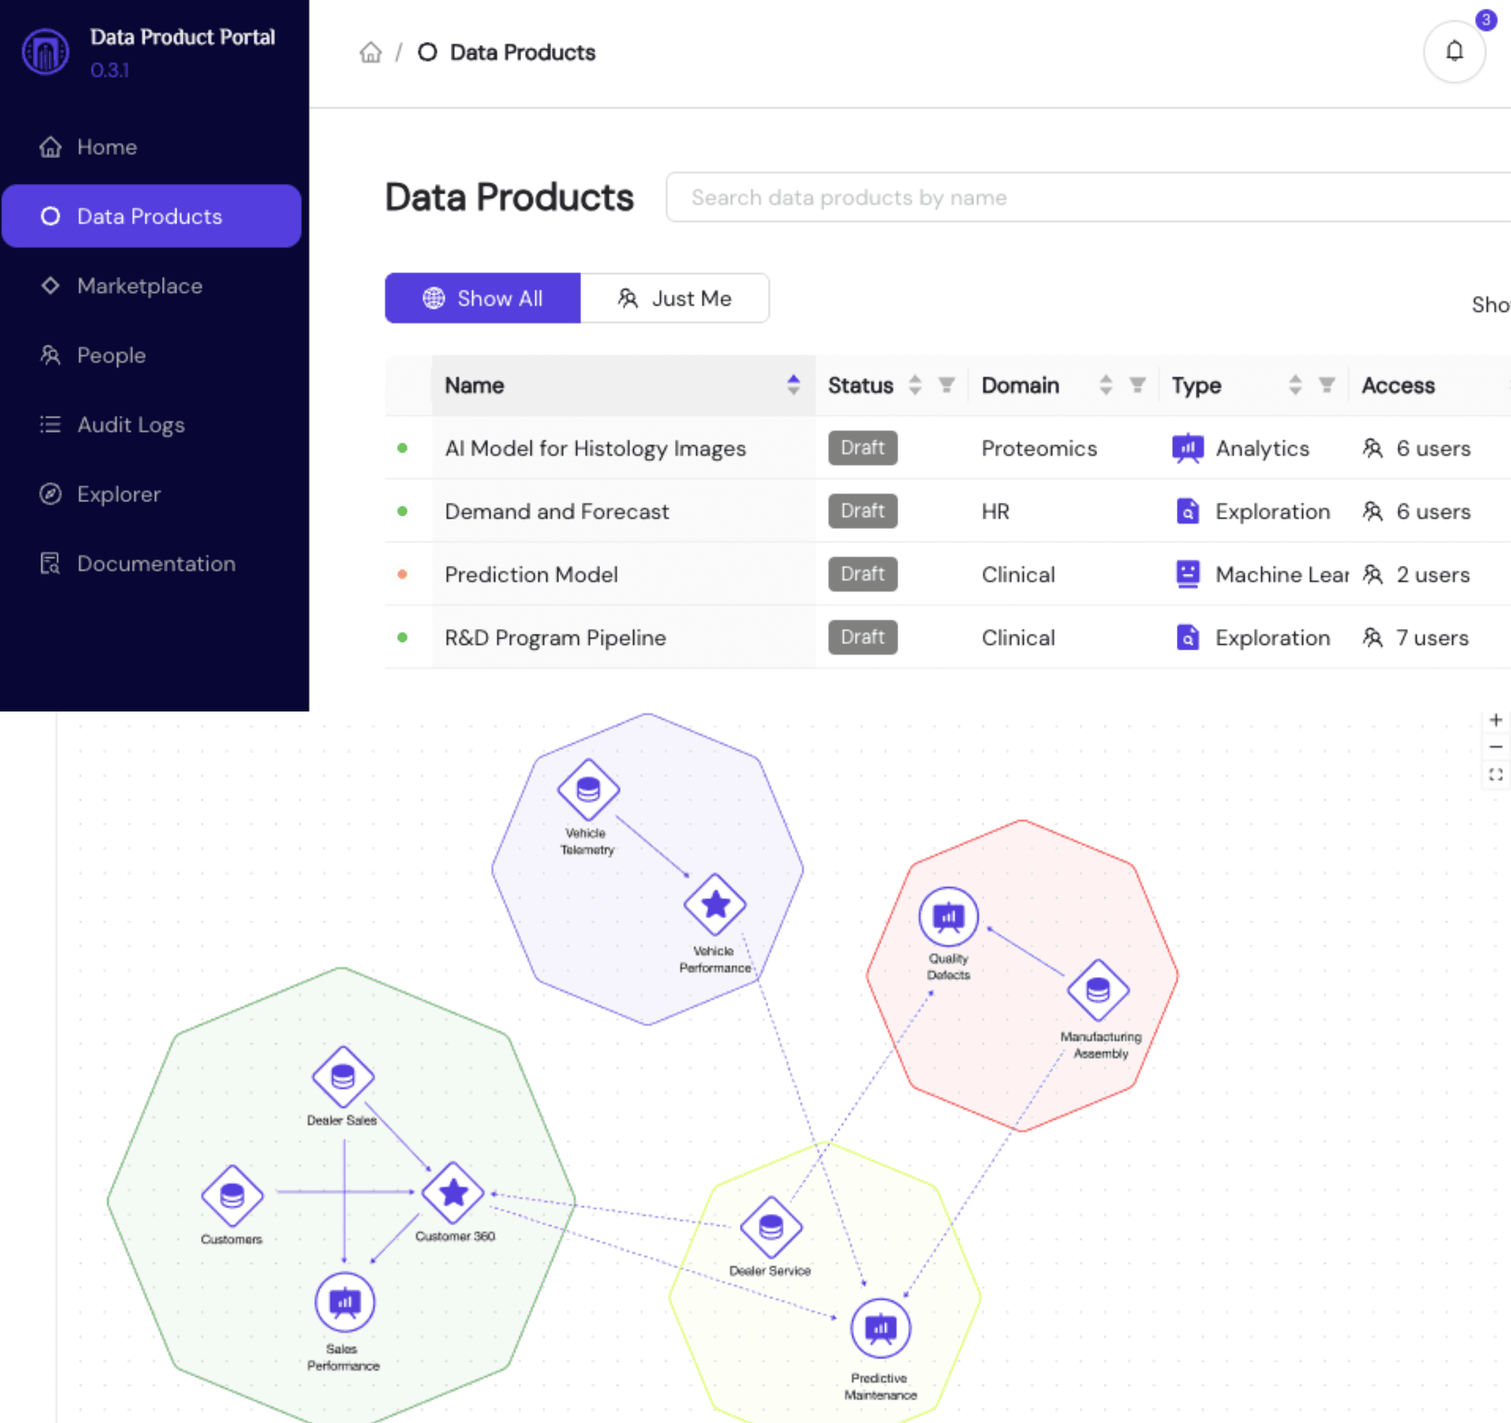Click the home breadcrumb icon

pyautogui.click(x=370, y=52)
